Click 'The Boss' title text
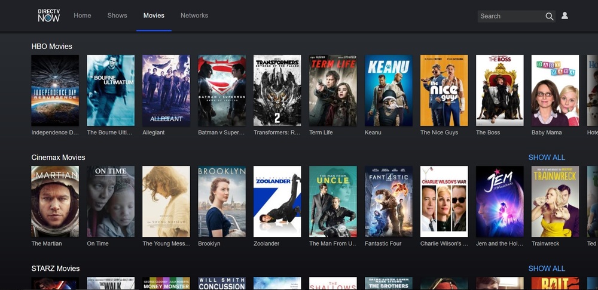Image resolution: width=598 pixels, height=290 pixels. [x=488, y=132]
